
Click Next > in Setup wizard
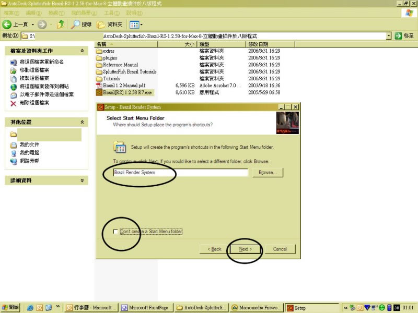pyautogui.click(x=245, y=249)
